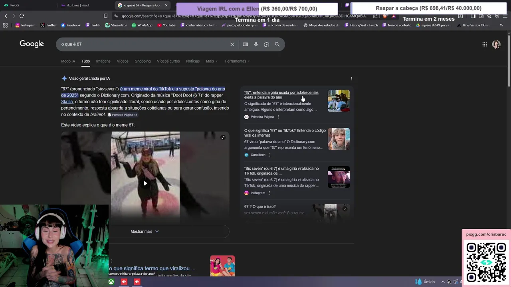This screenshot has height=287, width=511.
Task: Open the WhatsApp bookmark
Action: [143, 25]
